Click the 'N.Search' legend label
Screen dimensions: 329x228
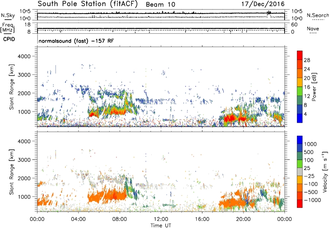(317, 15)
